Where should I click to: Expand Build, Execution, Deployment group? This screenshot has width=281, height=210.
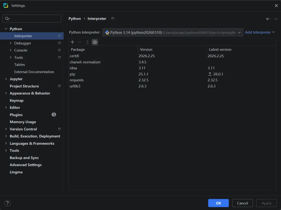tap(6, 136)
